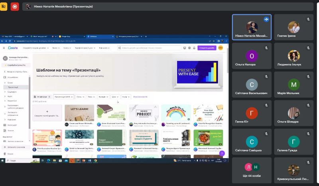This screenshot has height=186, width=319.
Task: Open a new browser tab
Action: coord(146,37)
